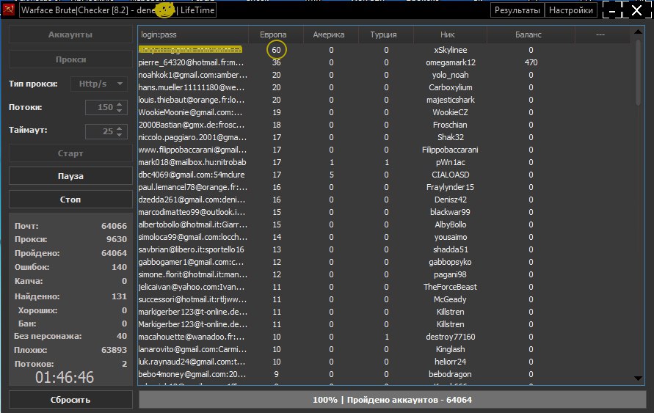Select the row with nick xSkylinee
This screenshot has width=654, height=413.
[x=384, y=50]
